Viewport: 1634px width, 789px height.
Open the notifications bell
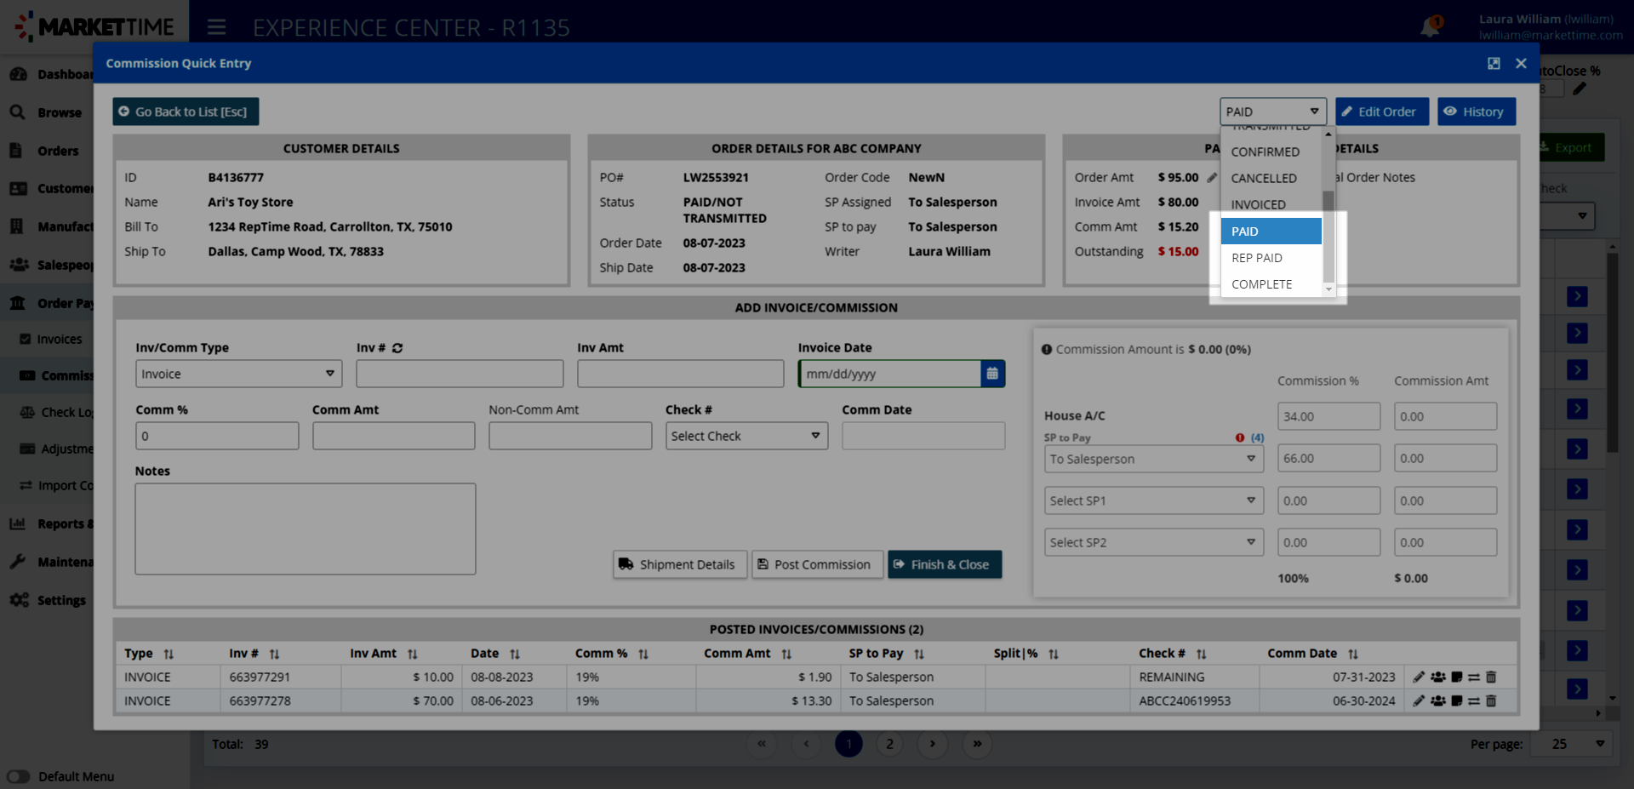tap(1430, 27)
